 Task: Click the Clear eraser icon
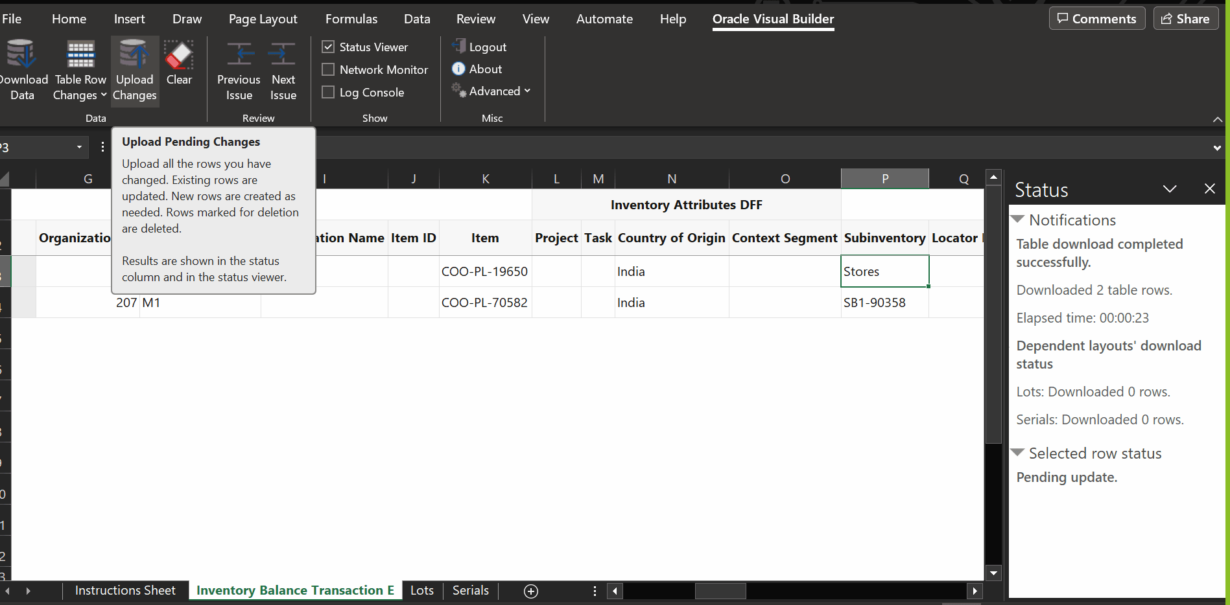[179, 55]
